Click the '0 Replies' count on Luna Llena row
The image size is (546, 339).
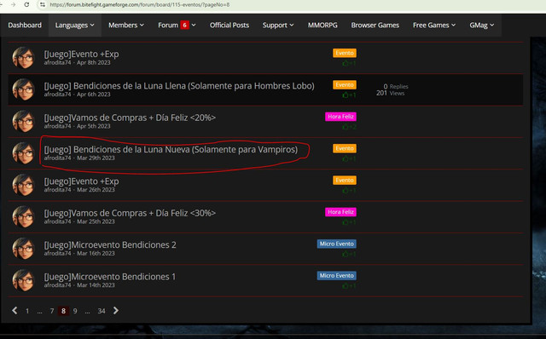point(396,86)
